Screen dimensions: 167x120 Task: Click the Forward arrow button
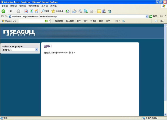click(19, 11)
